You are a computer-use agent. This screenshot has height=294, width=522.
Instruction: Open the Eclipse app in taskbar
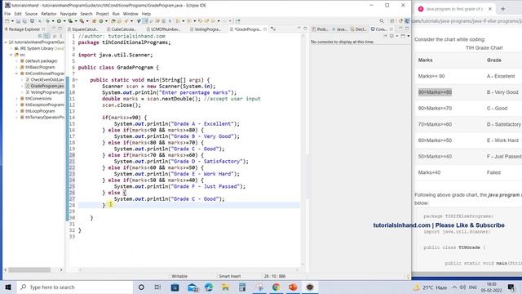[310, 287]
